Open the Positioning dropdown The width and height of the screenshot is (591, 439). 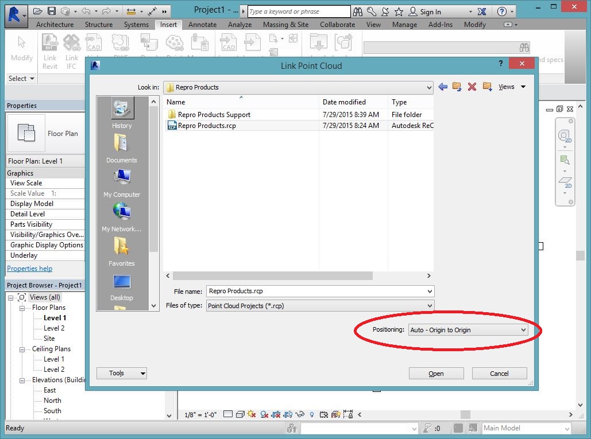point(468,330)
